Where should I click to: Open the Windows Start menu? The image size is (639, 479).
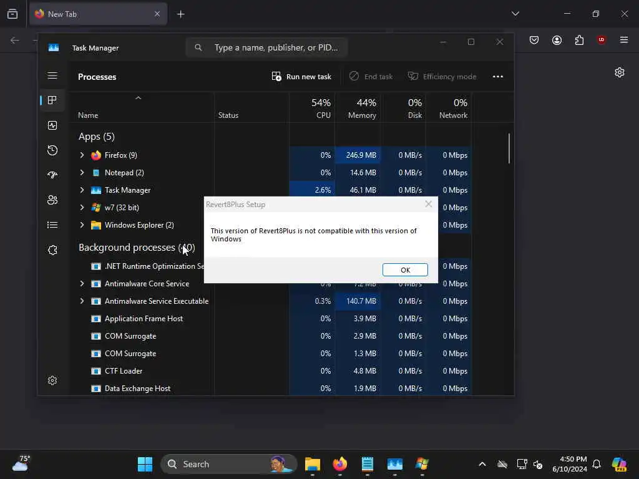point(145,464)
